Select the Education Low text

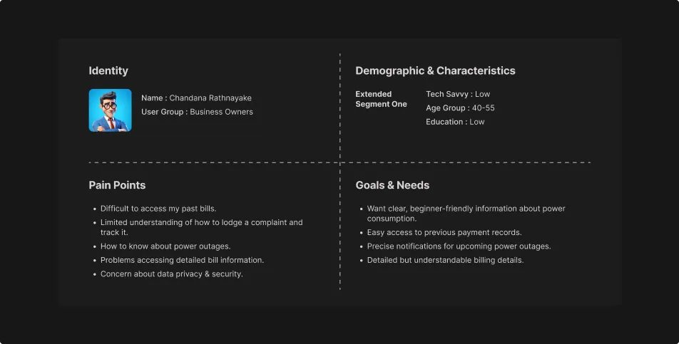point(455,122)
